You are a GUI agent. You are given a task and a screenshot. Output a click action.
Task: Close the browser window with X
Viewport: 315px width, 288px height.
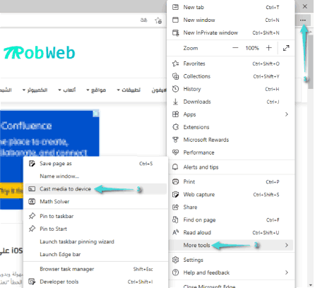point(305,6)
